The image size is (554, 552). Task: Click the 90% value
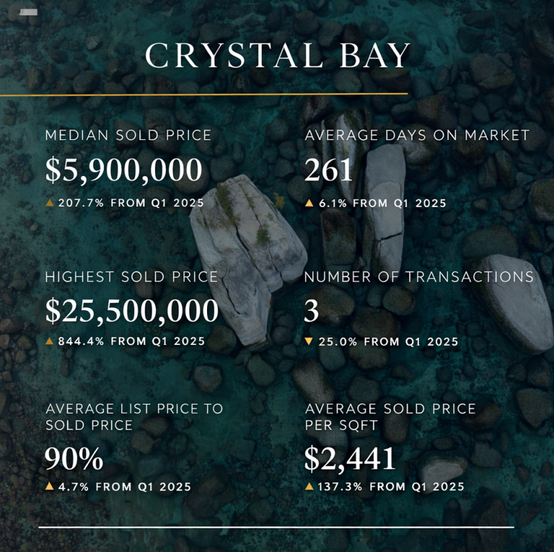click(74, 458)
